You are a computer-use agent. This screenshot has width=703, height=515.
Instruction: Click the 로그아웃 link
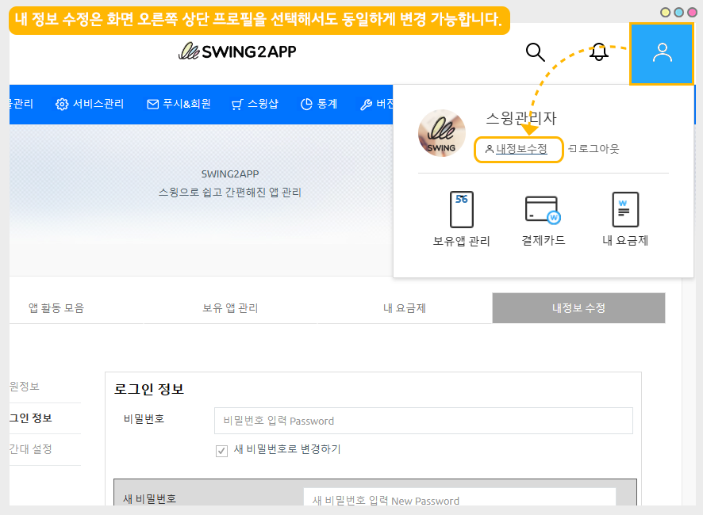coord(594,149)
